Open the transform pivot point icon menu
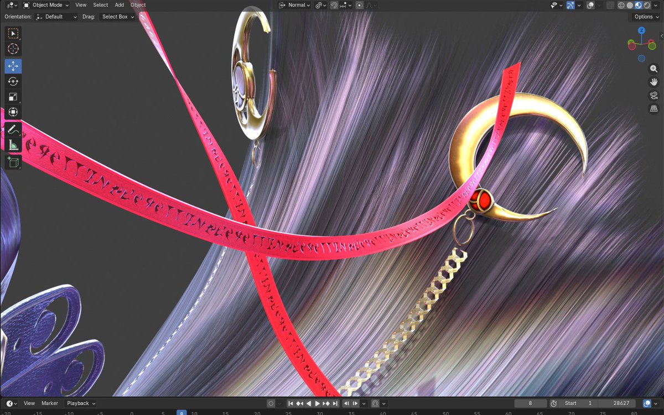Screen dimensions: 664x415 coord(320,5)
